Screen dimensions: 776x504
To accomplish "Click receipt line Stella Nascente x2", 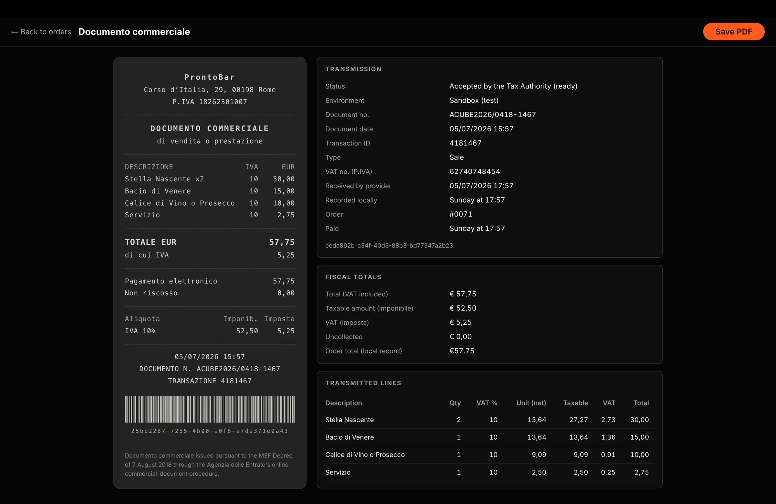I will (x=210, y=179).
